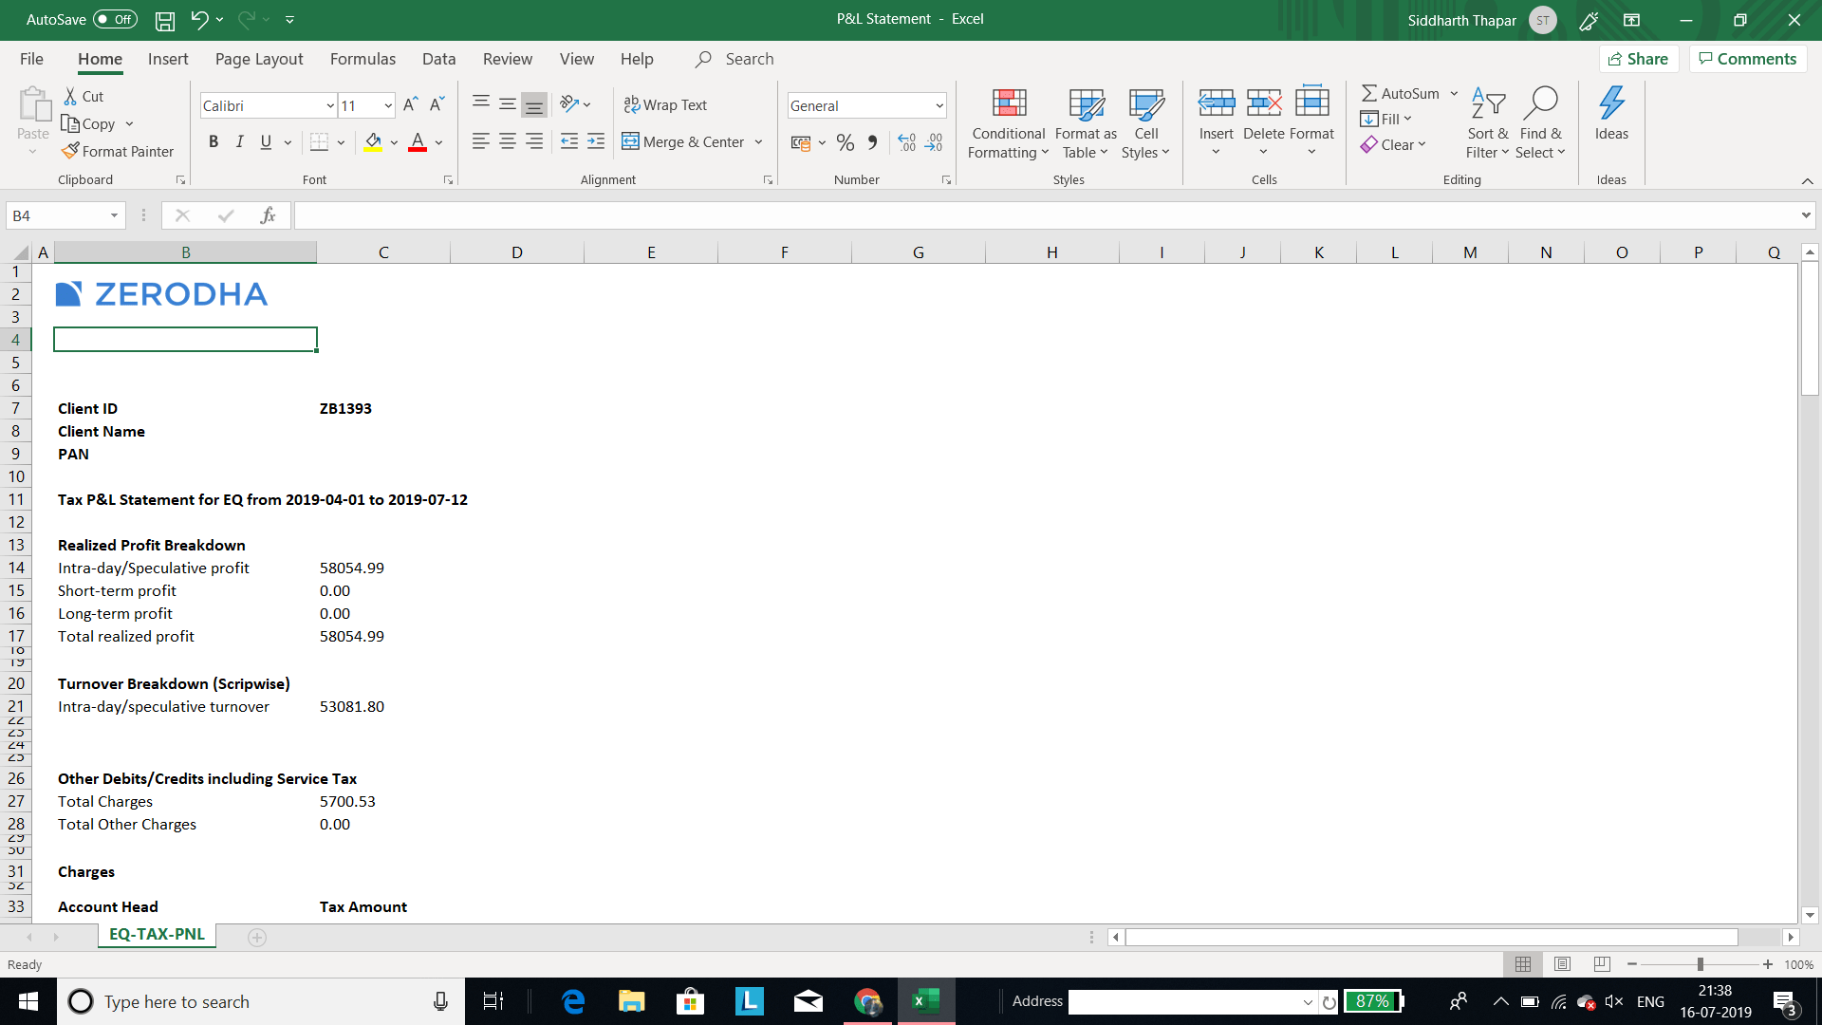Screen dimensions: 1822x1025
Task: Toggle the AutoSave switch
Action: point(115,19)
